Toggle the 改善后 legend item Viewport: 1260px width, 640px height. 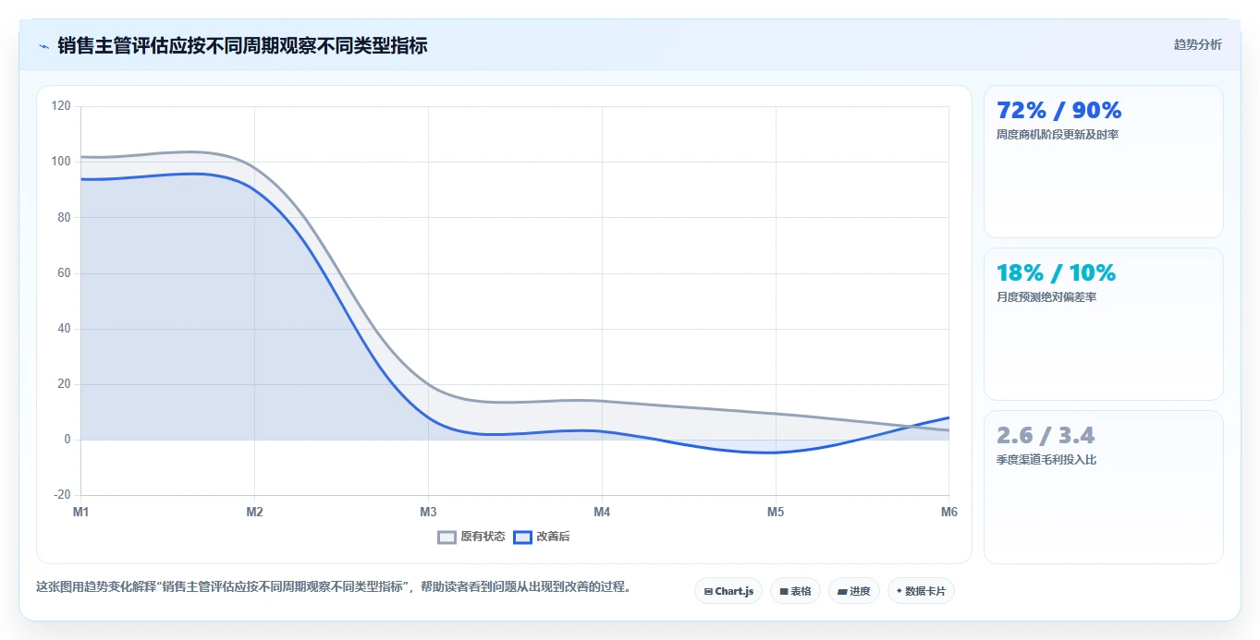point(542,537)
